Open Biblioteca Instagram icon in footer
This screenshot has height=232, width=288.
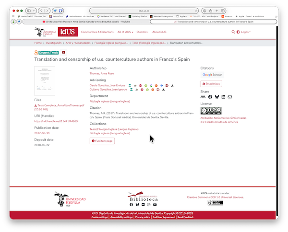coord(149,205)
